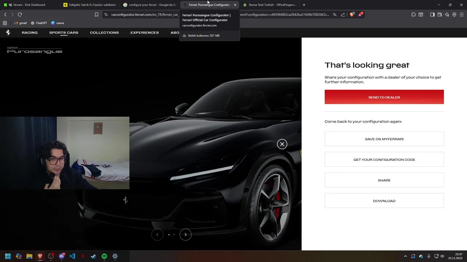Select the first carousel dot indicator
The width and height of the screenshot is (467, 262).
pos(169,235)
